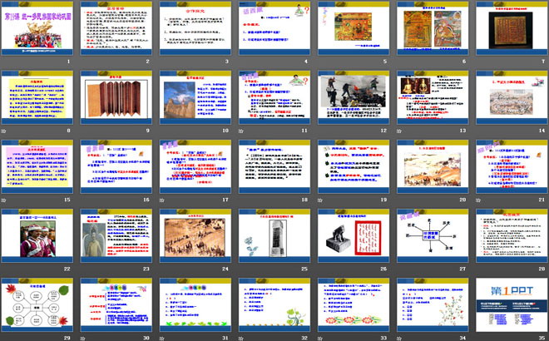Viewport: 549px width, 341px height.
Task: Click the animation star icon under slide 19
Action: coord(320,200)
